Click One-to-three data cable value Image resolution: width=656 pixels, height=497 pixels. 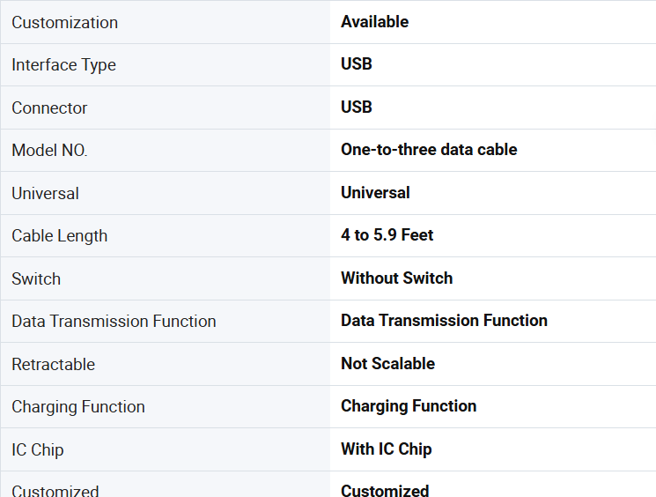click(429, 150)
